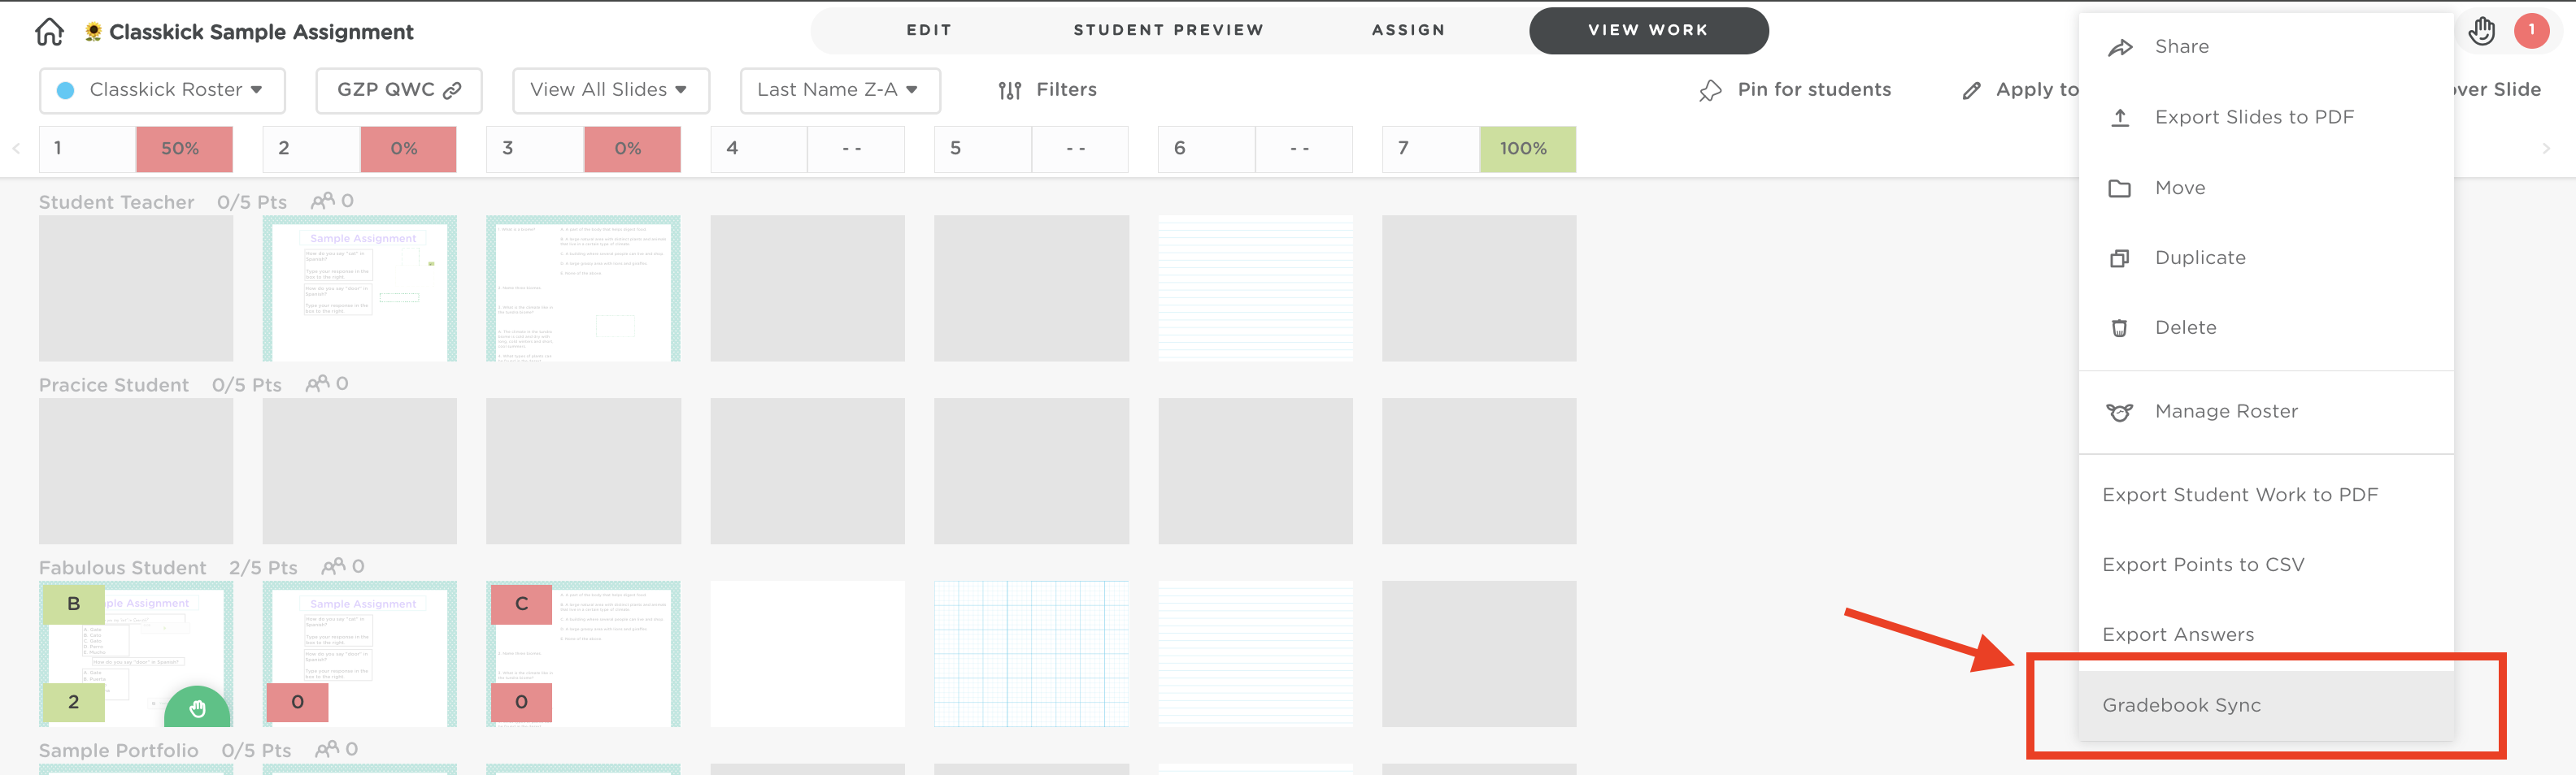This screenshot has height=775, width=2576.
Task: Select the VIEW WORK tab
Action: point(1648,30)
